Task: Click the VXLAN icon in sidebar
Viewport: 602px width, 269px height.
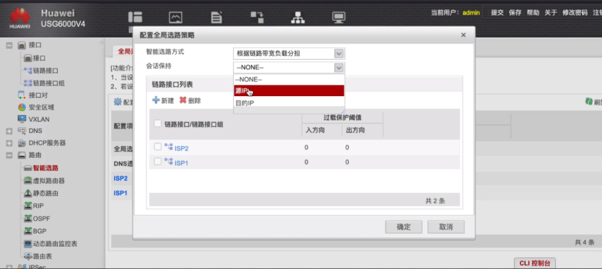Action: coord(22,119)
